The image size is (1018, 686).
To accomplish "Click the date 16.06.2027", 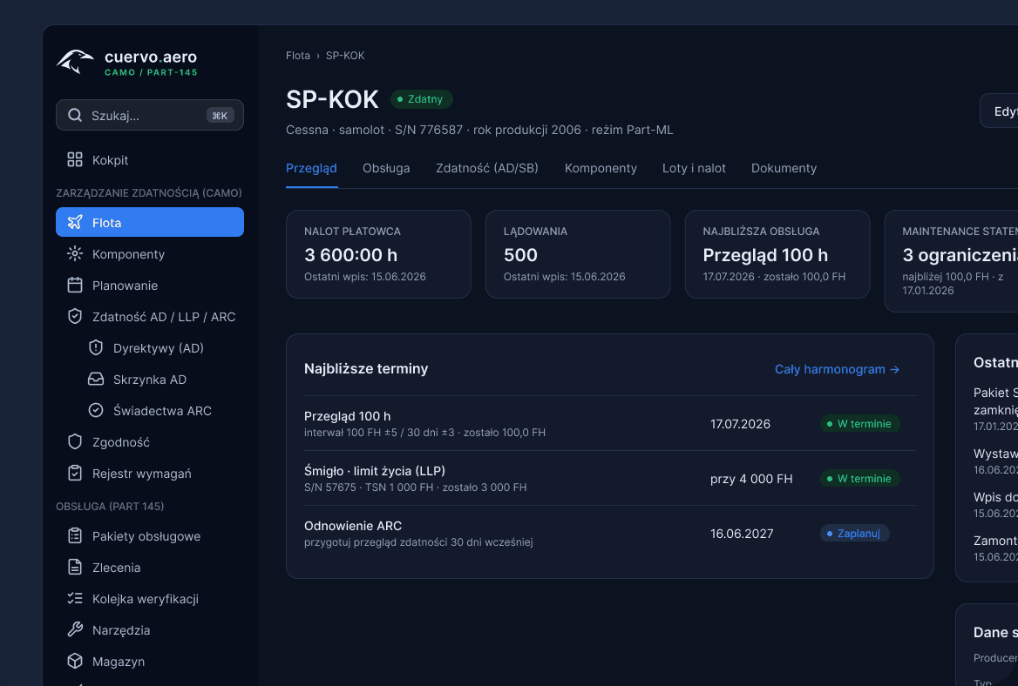I will pyautogui.click(x=742, y=534).
